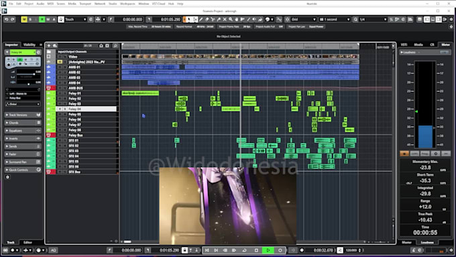Screen dimensions: 456x257
Task: Select the Glue tool
Action: 219,19
